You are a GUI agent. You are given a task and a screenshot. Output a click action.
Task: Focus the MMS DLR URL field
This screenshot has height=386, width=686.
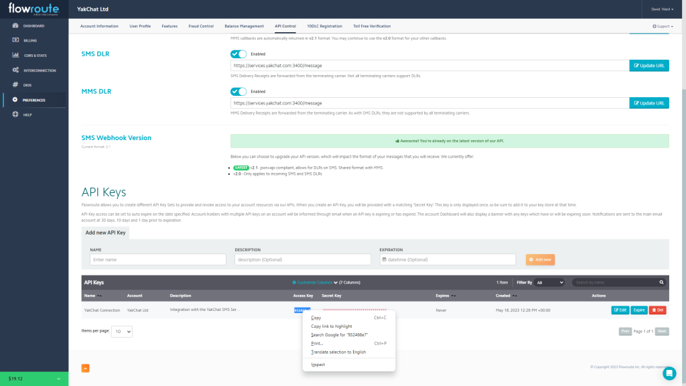(429, 103)
